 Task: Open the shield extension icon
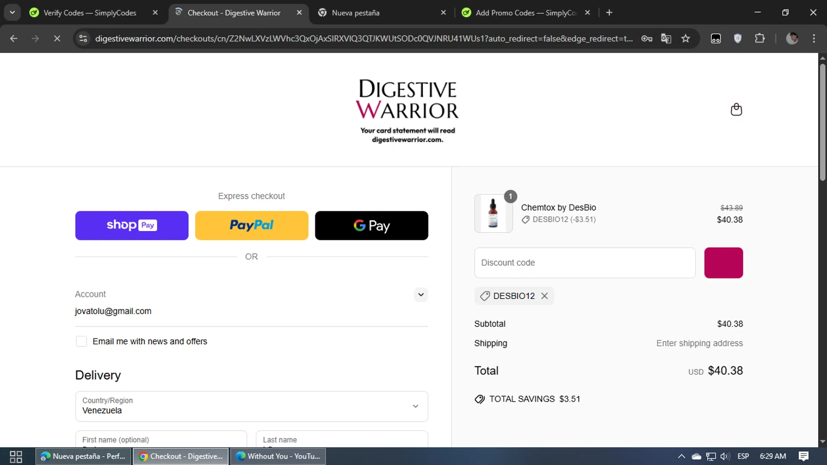[x=738, y=39]
